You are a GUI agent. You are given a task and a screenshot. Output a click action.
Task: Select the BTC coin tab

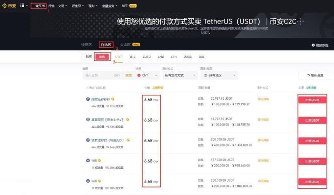[x=133, y=57]
